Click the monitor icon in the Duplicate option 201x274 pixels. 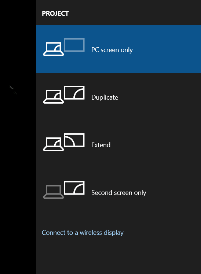(x=74, y=93)
